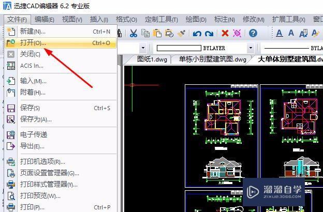This screenshot has width=323, height=212.
Task: Open the 编辑(E) menu
Action: coord(45,20)
